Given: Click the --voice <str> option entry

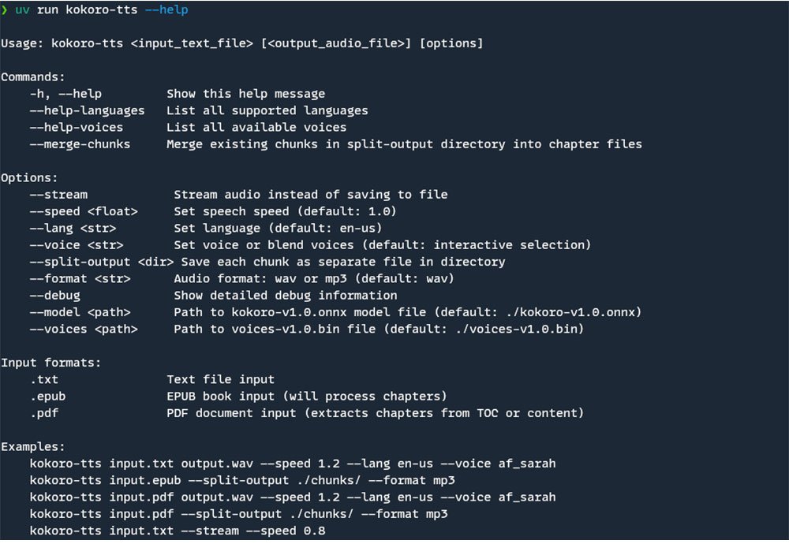Looking at the screenshot, I should [x=77, y=244].
